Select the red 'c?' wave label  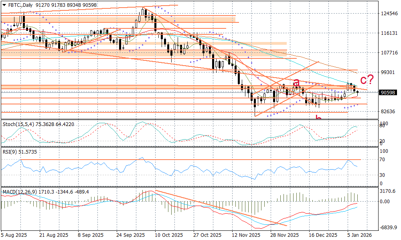click(x=367, y=80)
